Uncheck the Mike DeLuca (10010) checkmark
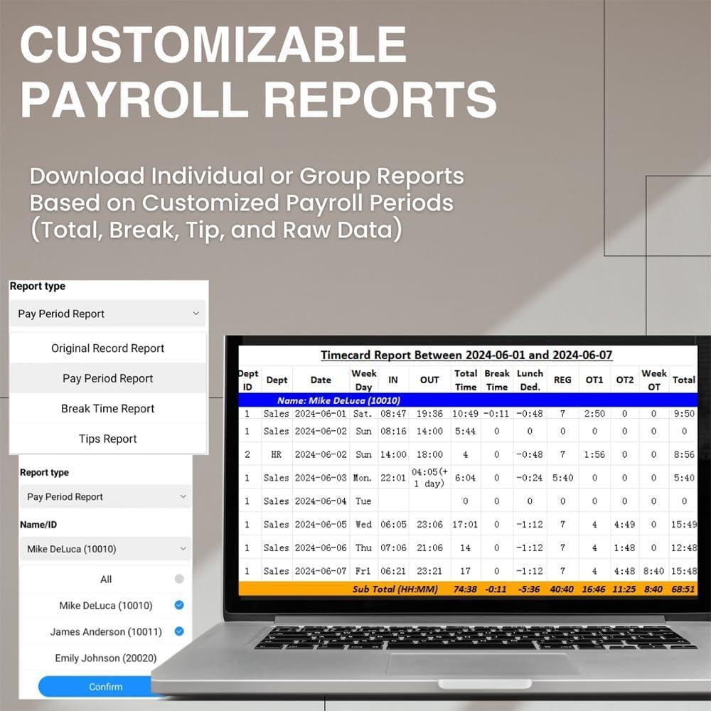 [x=179, y=606]
